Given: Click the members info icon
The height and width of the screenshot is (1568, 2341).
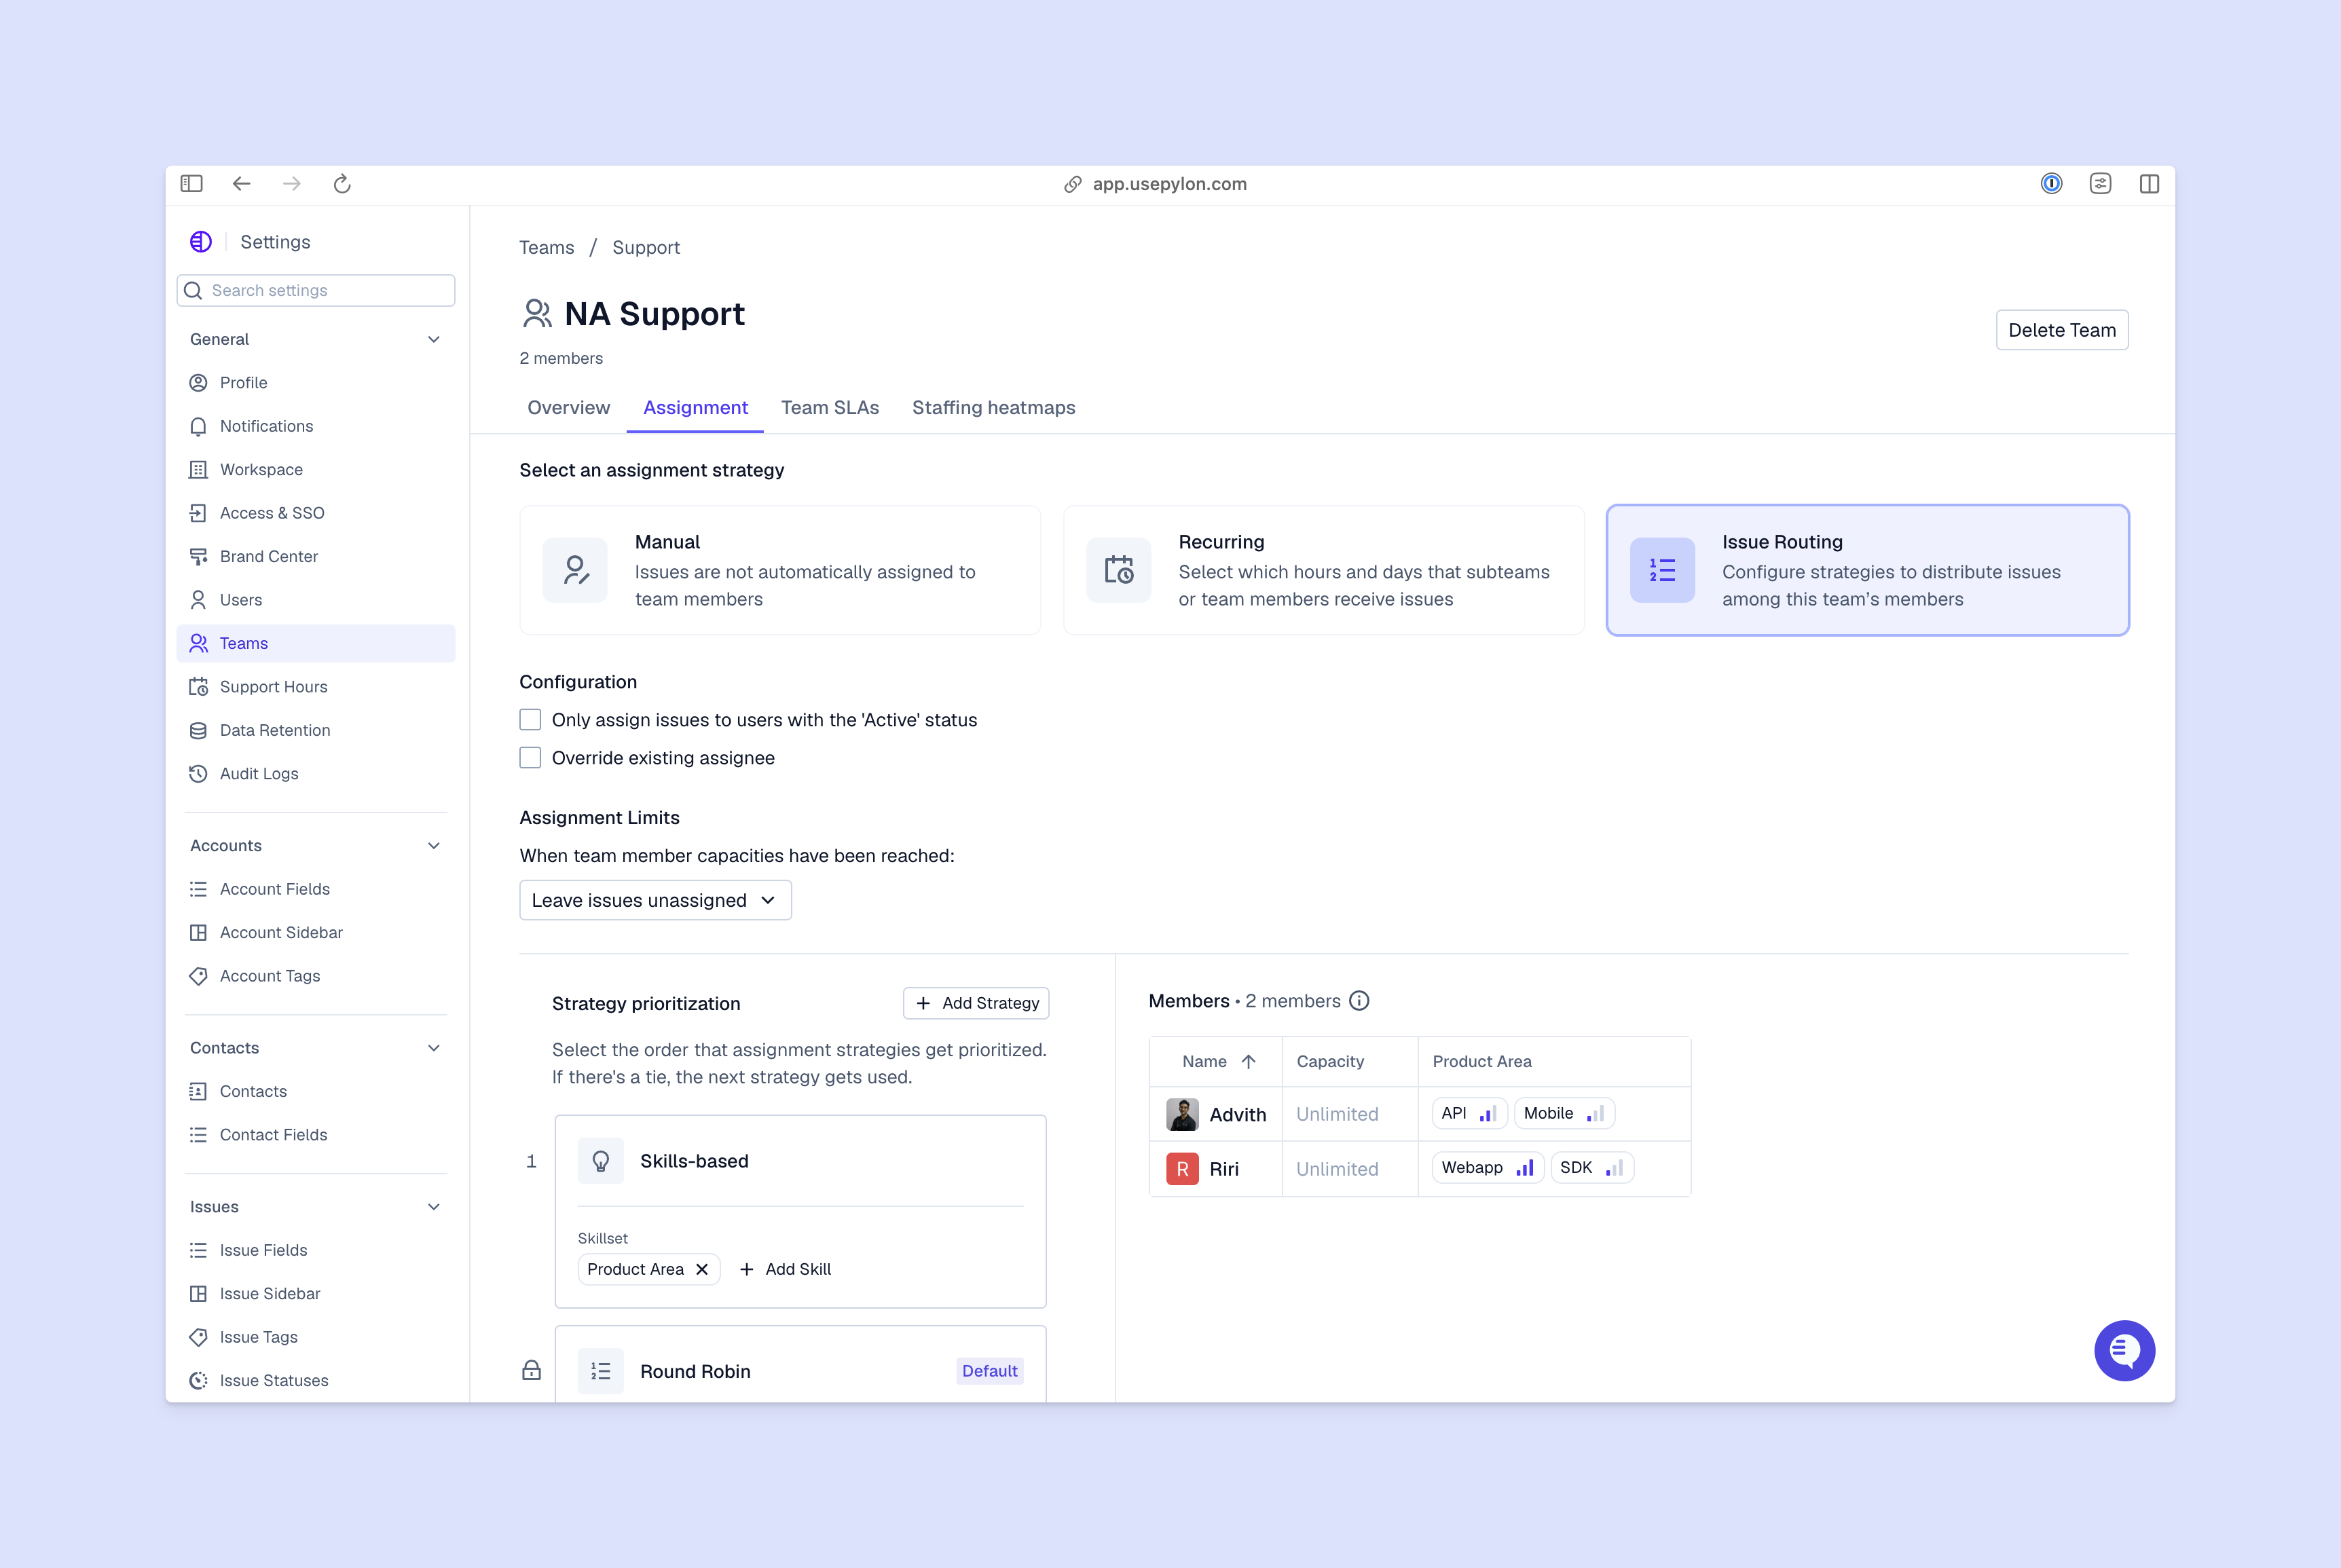Looking at the screenshot, I should (1359, 1001).
